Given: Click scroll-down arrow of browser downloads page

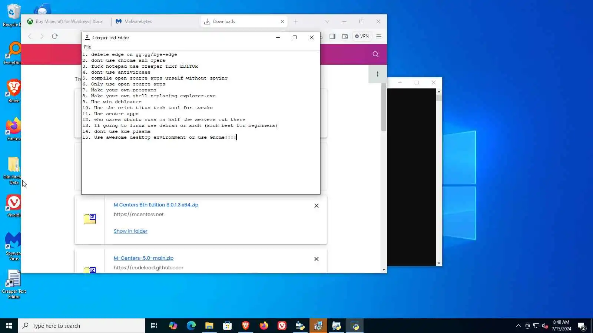Looking at the screenshot, I should [x=384, y=270].
